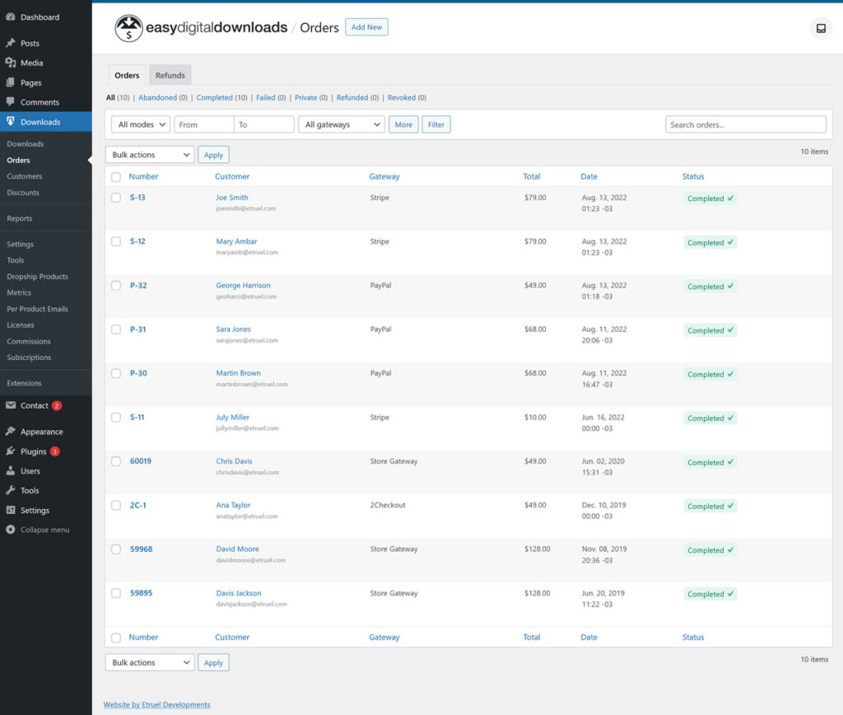The image size is (843, 715).
Task: Open customer Ana Taylor
Action: click(233, 505)
